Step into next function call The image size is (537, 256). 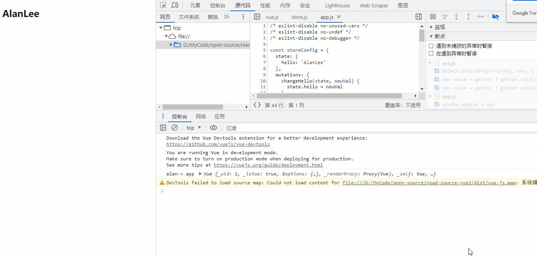456,17
